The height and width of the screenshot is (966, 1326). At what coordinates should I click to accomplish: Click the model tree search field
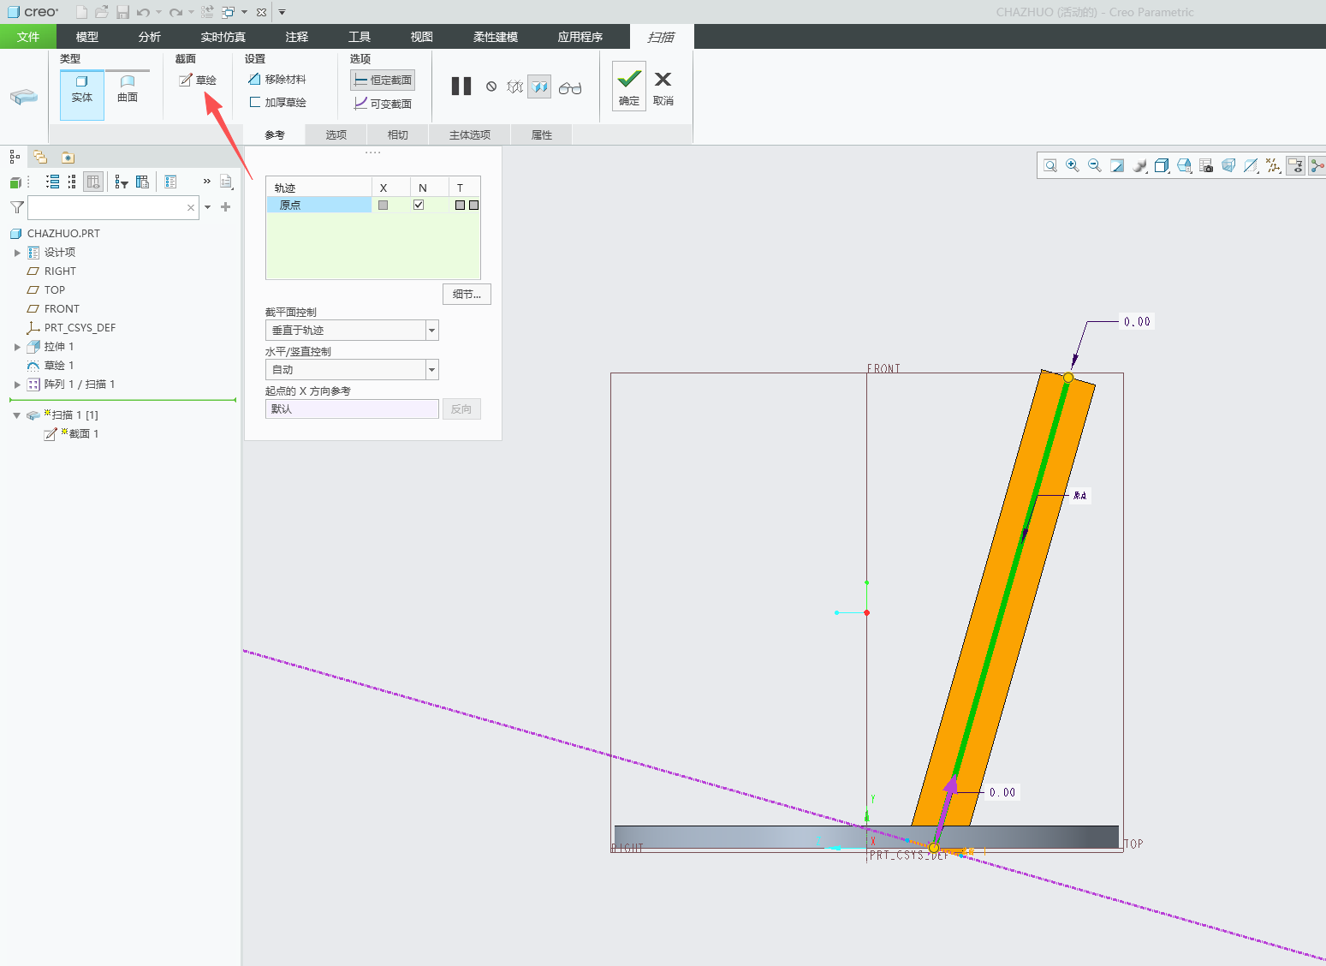113,207
